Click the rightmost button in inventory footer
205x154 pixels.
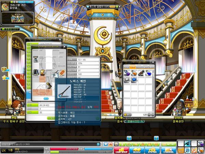pos(153,115)
